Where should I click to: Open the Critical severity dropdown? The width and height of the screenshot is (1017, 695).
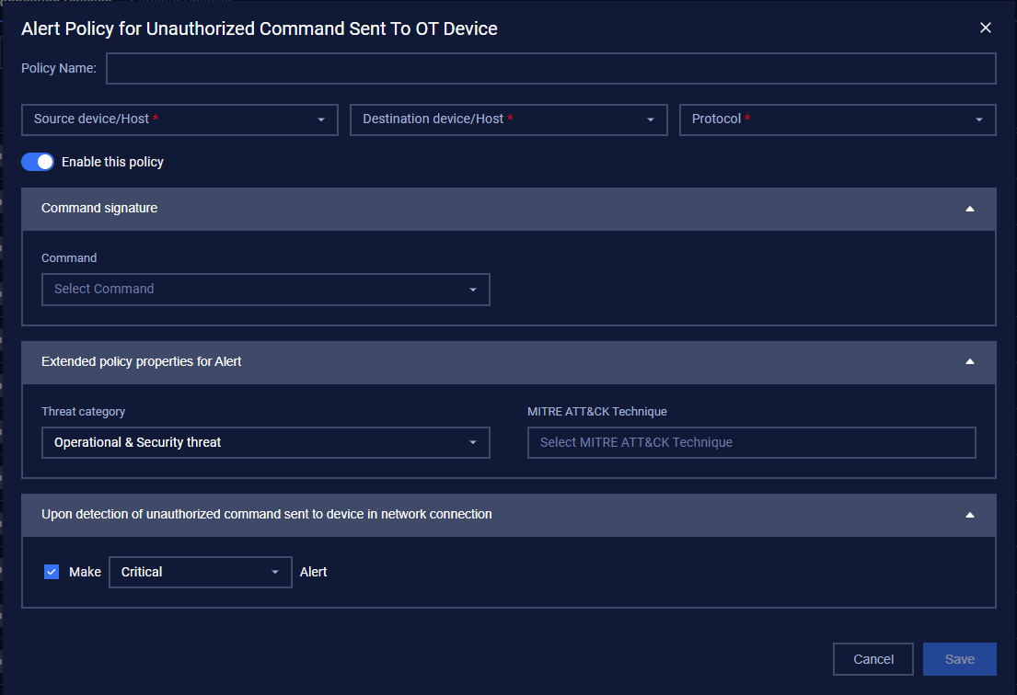(200, 572)
